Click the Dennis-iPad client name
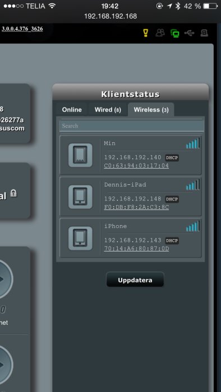Screen dimensions: 221x392 point(125,185)
